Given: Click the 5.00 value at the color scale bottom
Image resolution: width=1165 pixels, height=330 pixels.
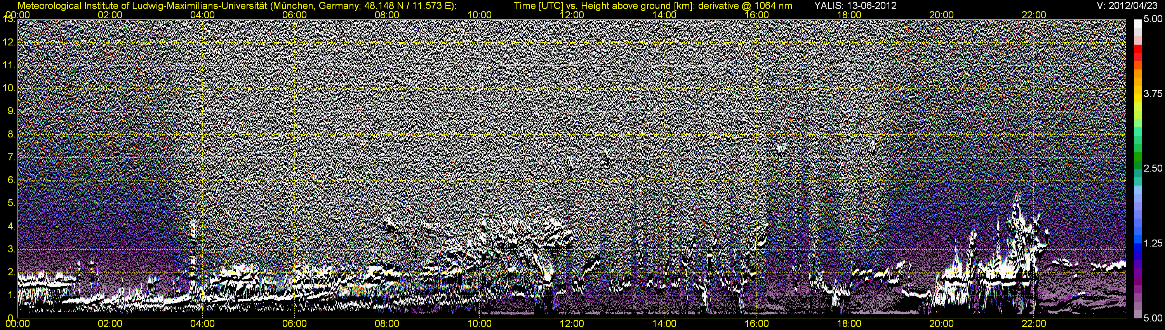Looking at the screenshot, I should point(1153,318).
